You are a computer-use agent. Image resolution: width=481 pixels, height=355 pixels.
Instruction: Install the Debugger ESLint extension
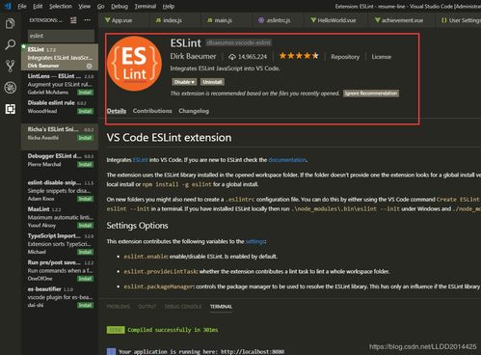coord(85,165)
